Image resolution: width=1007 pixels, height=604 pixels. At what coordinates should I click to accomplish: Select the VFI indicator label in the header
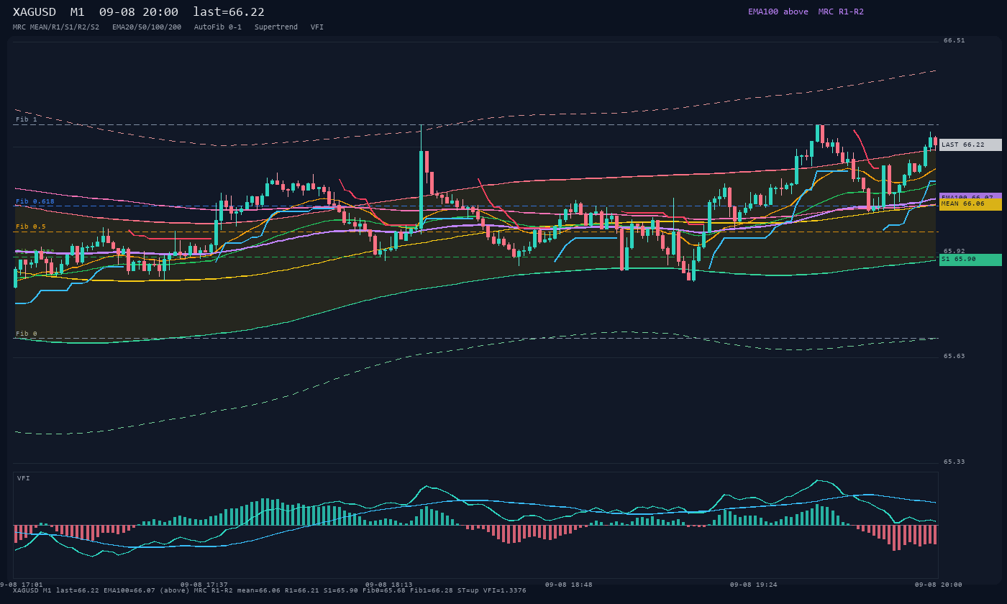pos(317,27)
